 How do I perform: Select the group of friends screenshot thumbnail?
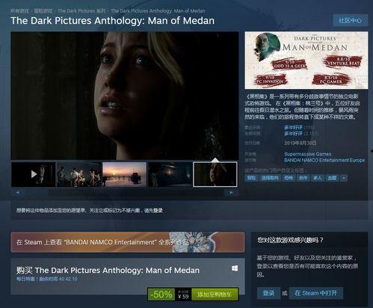pyautogui.click(x=79, y=174)
